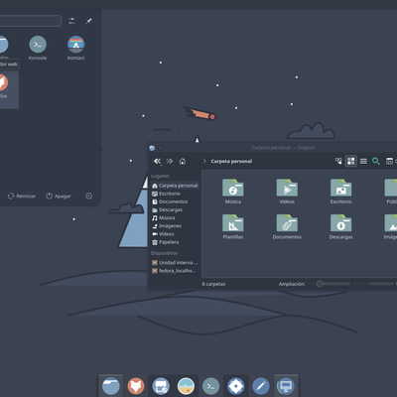Open Papelera in the places sidebar

(x=175, y=242)
